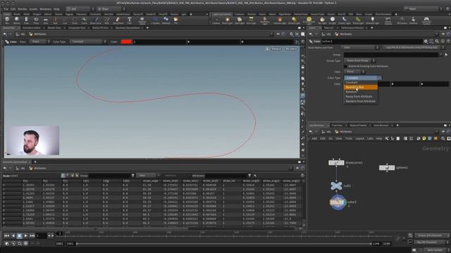Add a Camera from the lights shelf

click(216, 20)
